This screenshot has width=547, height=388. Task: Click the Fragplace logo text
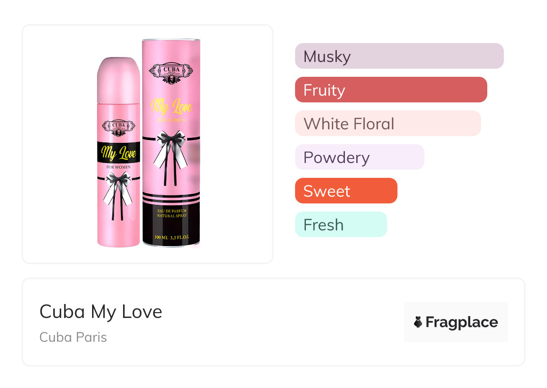point(462,322)
